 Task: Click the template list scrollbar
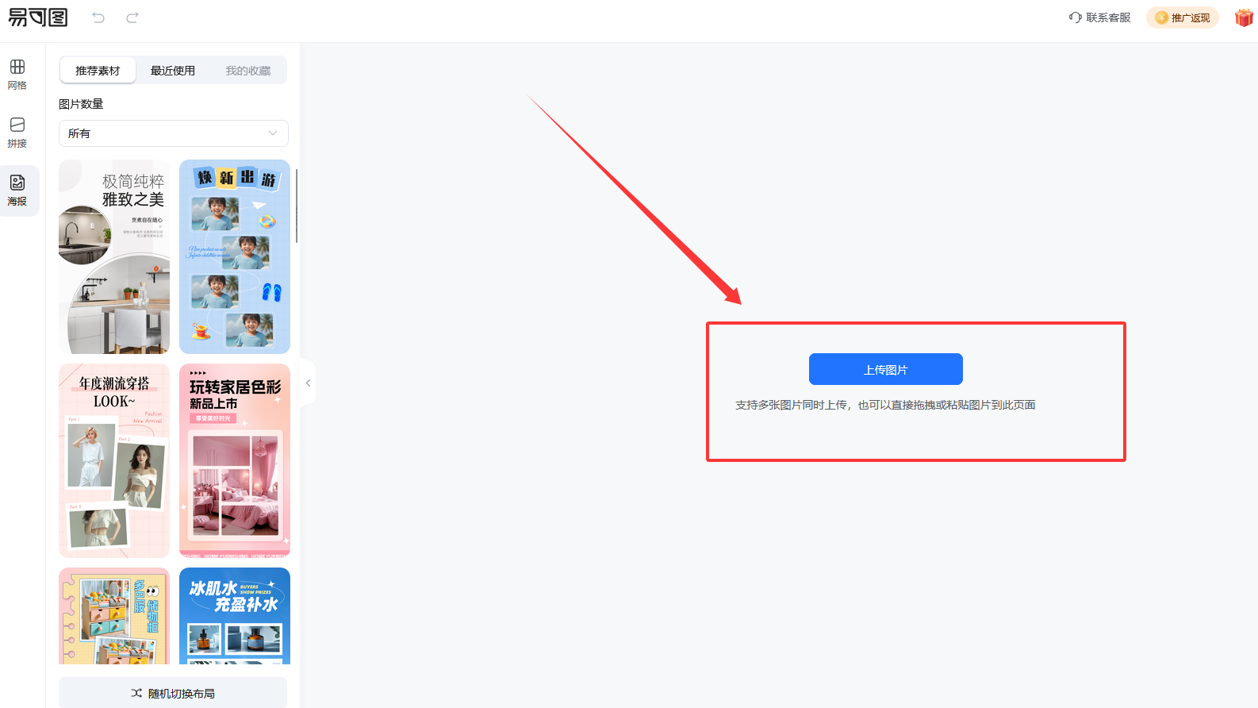(297, 206)
